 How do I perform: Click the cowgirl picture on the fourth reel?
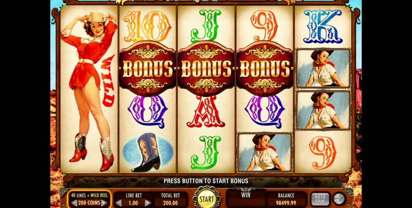coord(264,152)
